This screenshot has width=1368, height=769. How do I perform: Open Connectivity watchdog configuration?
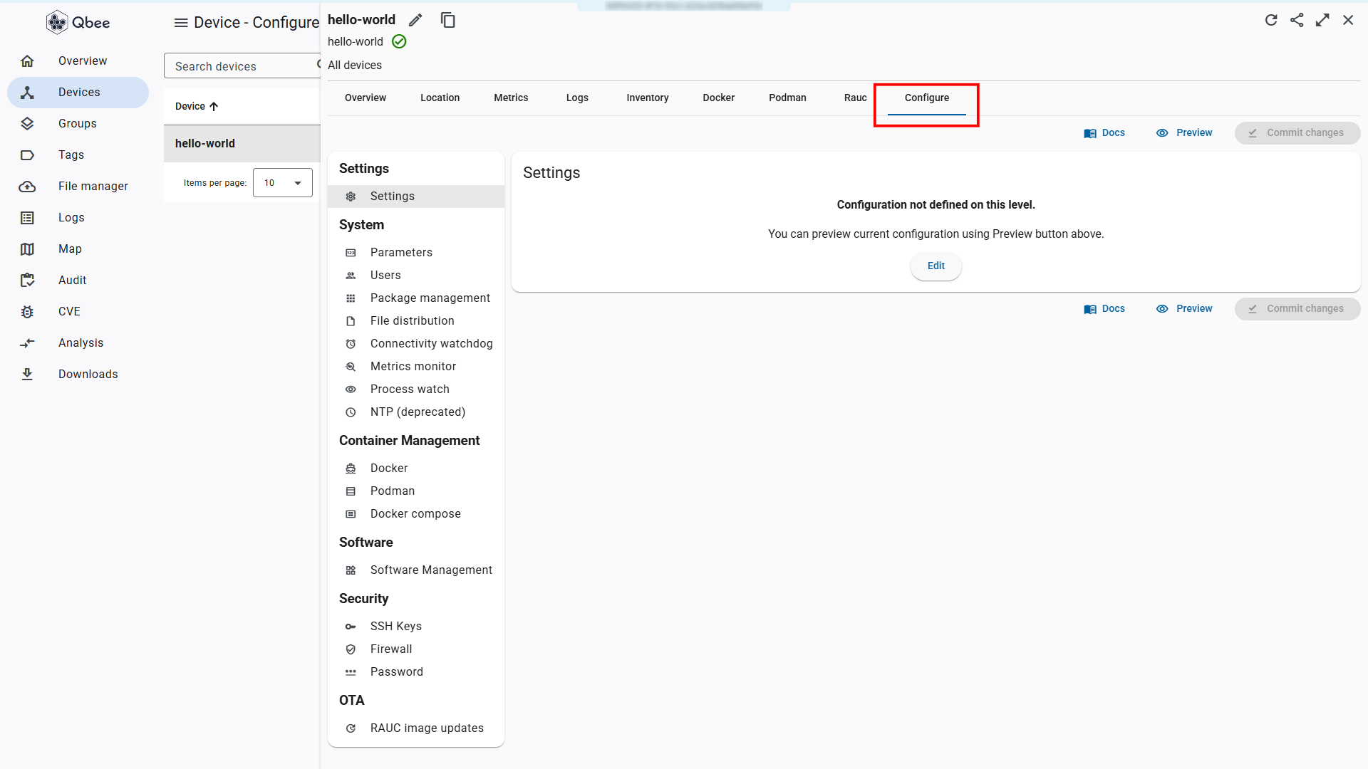click(416, 344)
